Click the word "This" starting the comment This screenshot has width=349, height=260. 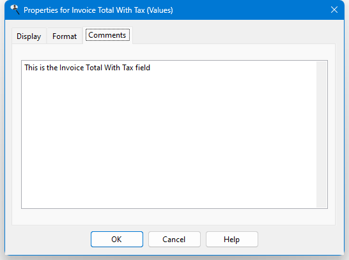[x=31, y=68]
